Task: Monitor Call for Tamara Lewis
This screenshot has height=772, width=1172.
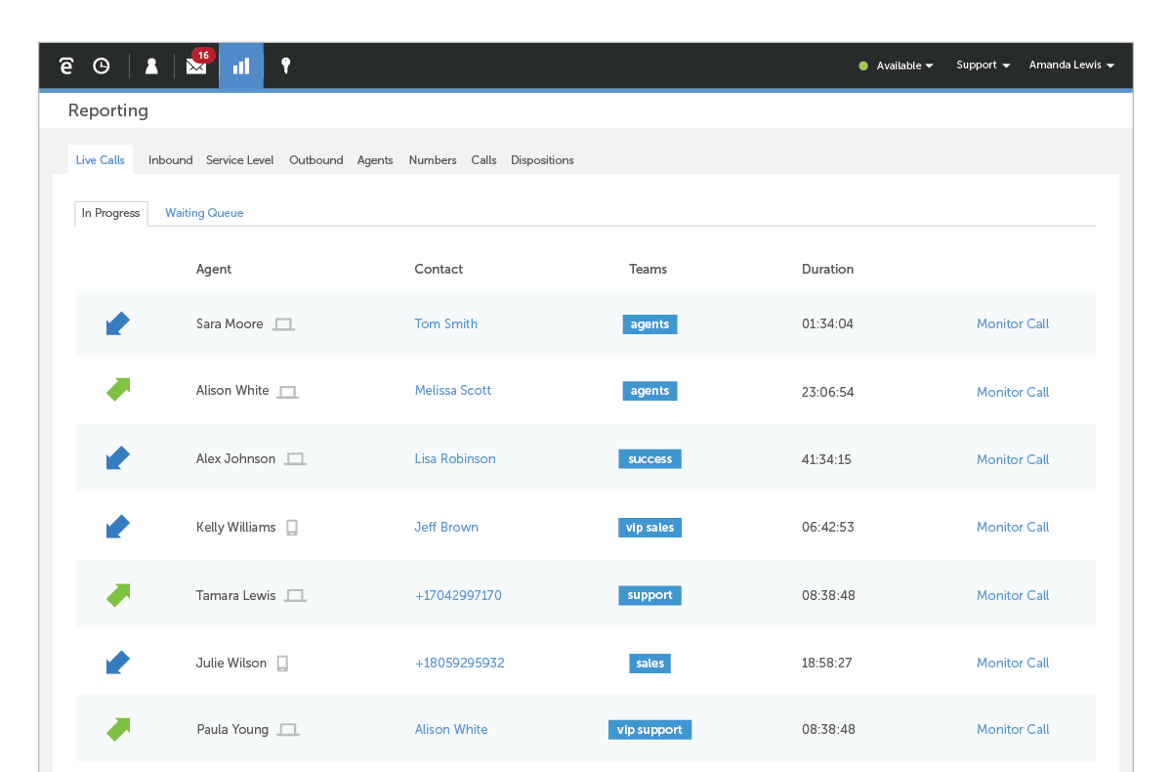Action: (x=1013, y=595)
